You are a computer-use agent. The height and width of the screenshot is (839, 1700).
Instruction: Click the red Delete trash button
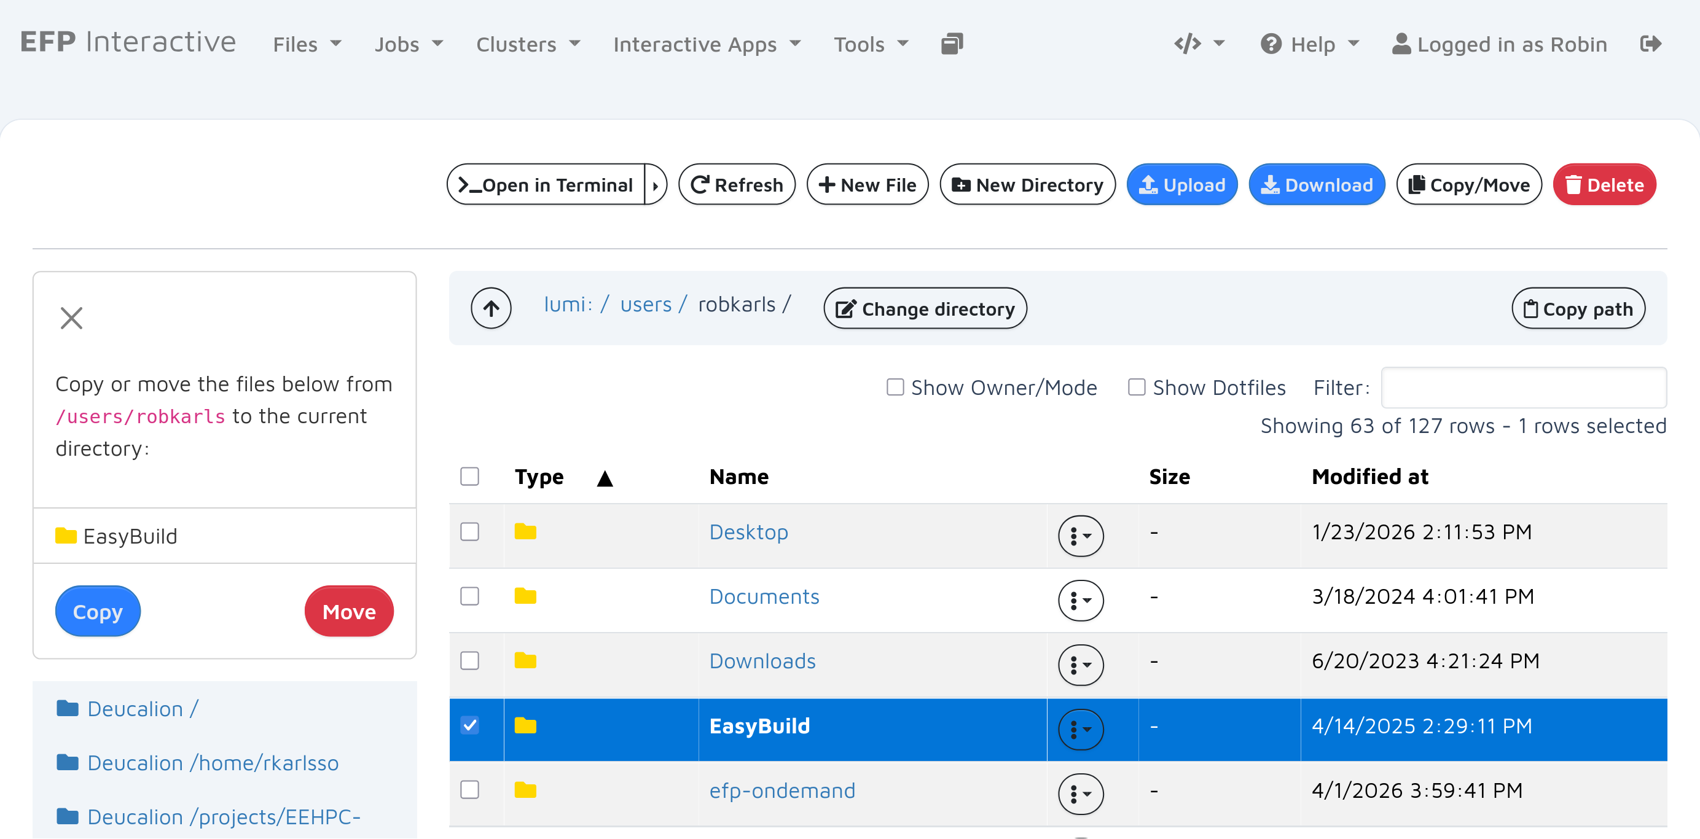point(1604,185)
